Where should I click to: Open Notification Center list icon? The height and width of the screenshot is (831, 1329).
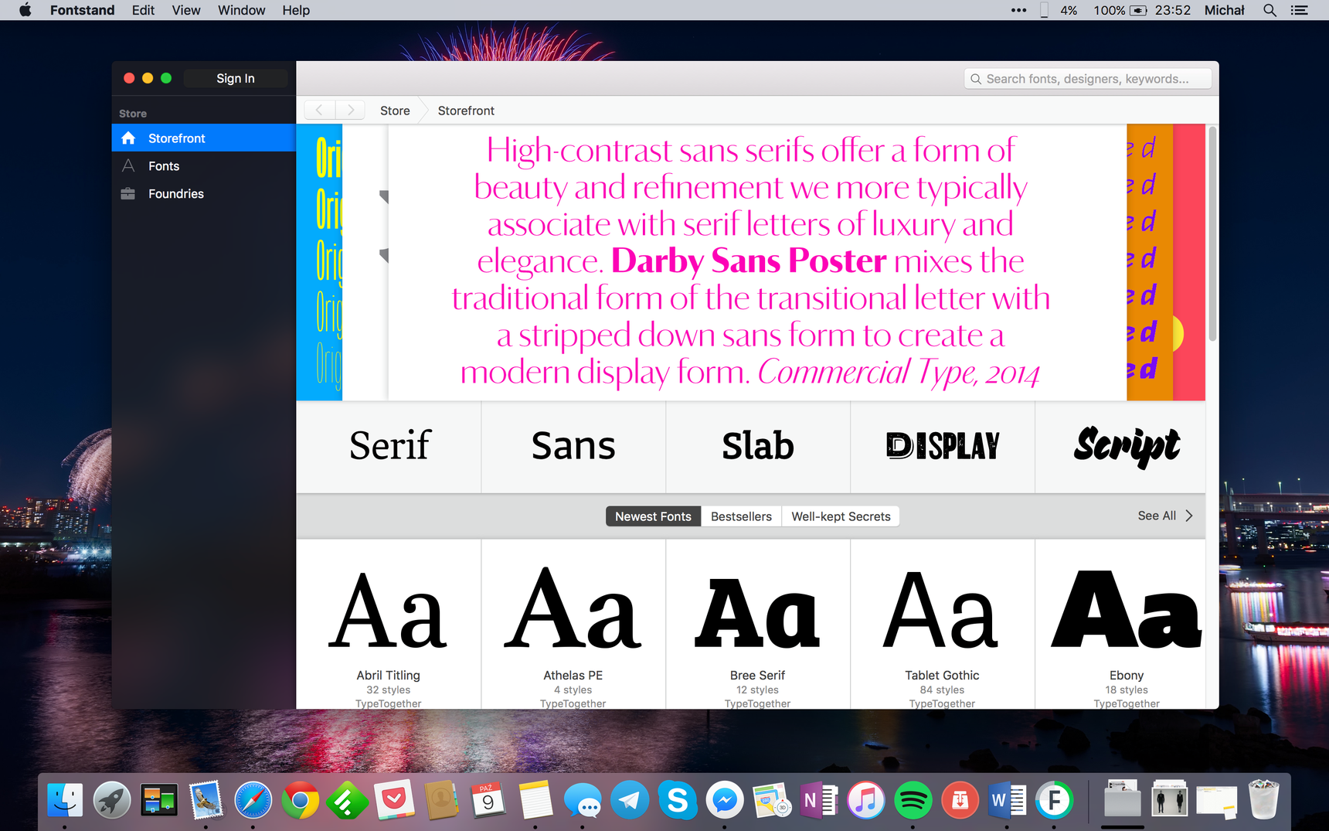point(1300,10)
